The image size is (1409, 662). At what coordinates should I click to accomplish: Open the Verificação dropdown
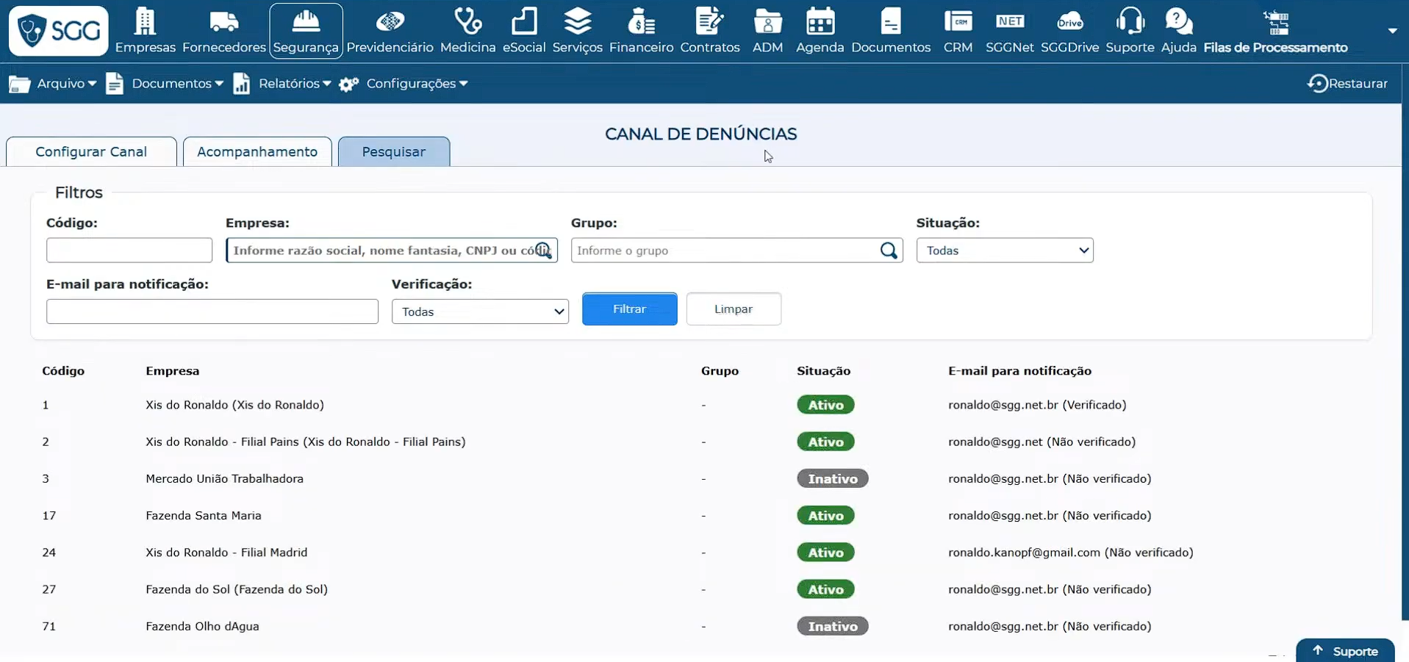480,312
